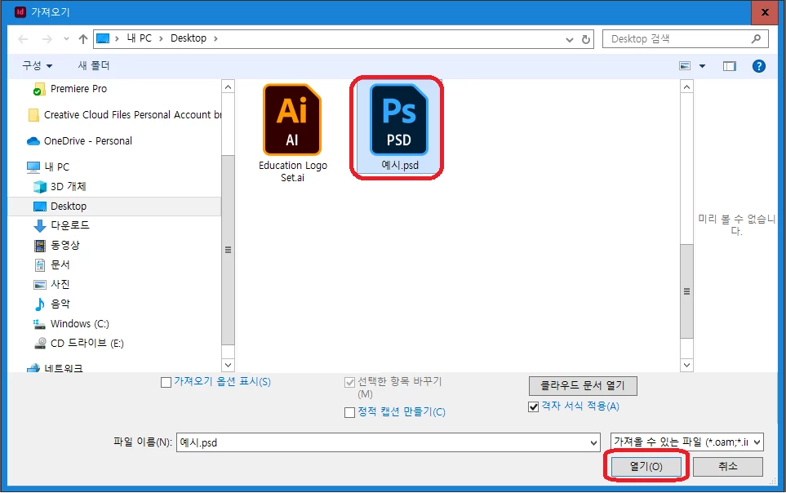
Task: Expand chevron after 내 PC in breadcrumb
Action: pyautogui.click(x=161, y=38)
